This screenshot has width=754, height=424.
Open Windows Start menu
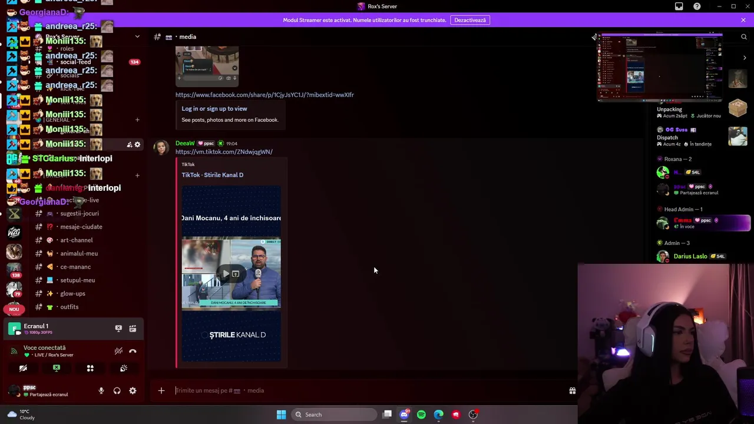pyautogui.click(x=281, y=415)
